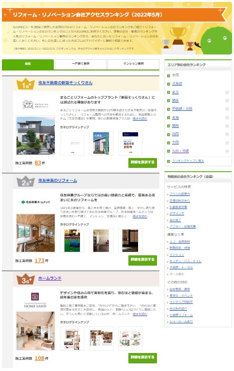Expand the 中国 area plus icon
234x371 pixels.
pyautogui.click(x=227, y=142)
